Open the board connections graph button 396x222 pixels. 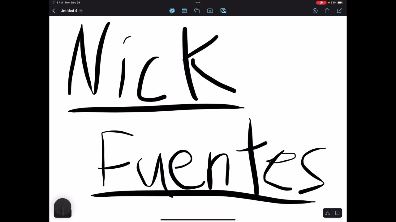pyautogui.click(x=328, y=213)
